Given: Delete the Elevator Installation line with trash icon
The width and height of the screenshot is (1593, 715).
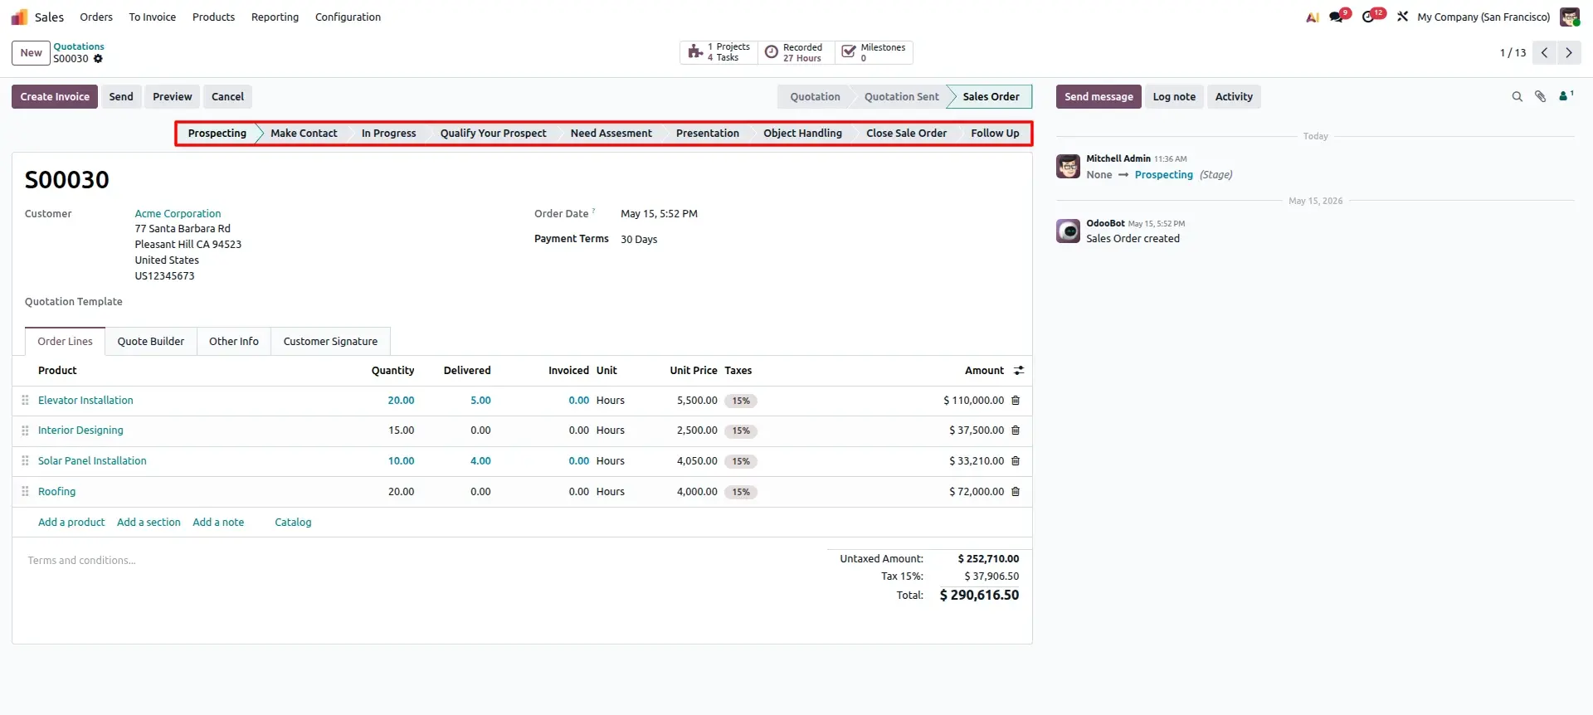Looking at the screenshot, I should 1016,401.
